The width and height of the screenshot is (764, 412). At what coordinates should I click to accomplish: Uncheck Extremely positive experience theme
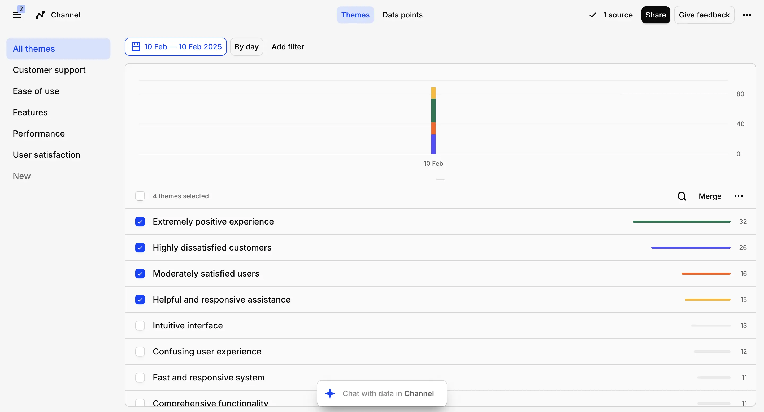pyautogui.click(x=140, y=222)
